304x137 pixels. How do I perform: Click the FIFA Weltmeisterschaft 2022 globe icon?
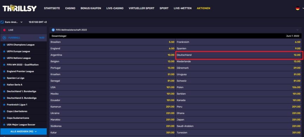pos(53,30)
